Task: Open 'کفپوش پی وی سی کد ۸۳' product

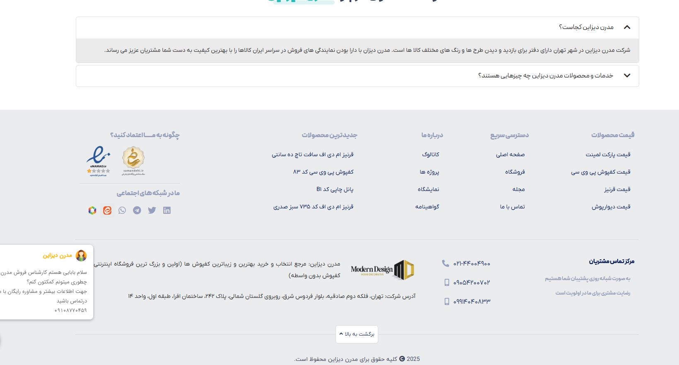Action: point(324,172)
